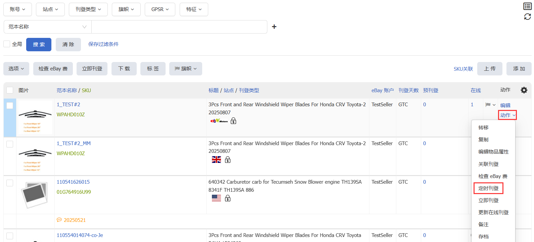Toggle the select-all checkbox in table header
Screen dimensions: 534x242
click(10, 90)
